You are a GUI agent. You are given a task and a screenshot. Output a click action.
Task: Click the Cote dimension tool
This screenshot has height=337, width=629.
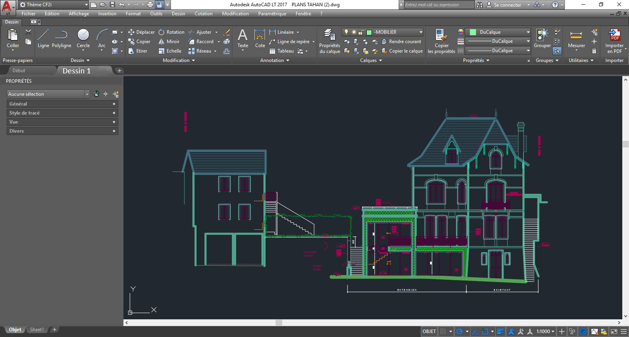click(x=260, y=38)
